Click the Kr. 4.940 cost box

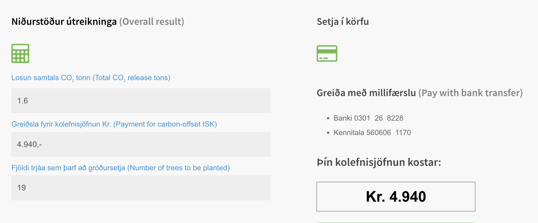tap(396, 197)
